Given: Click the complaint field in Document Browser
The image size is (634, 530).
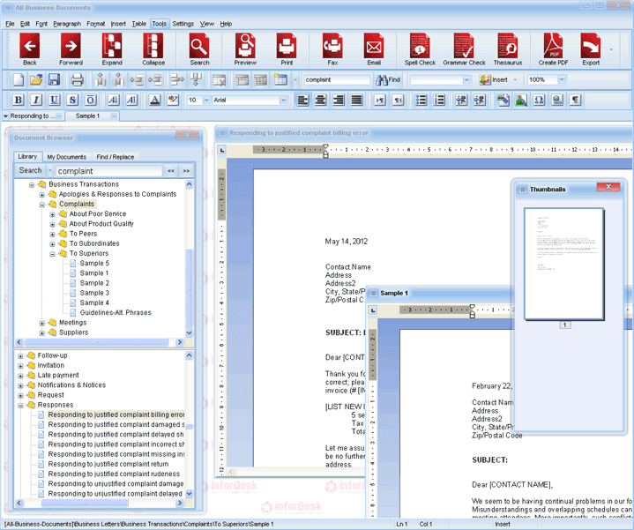Looking at the screenshot, I should 108,171.
